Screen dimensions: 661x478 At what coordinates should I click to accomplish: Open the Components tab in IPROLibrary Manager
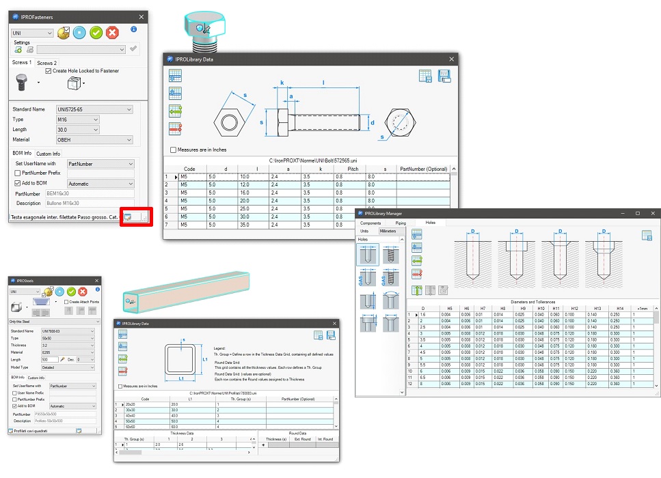click(370, 223)
